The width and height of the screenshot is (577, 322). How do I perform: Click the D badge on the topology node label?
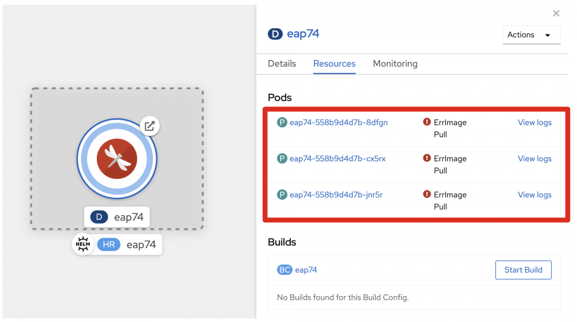point(99,217)
